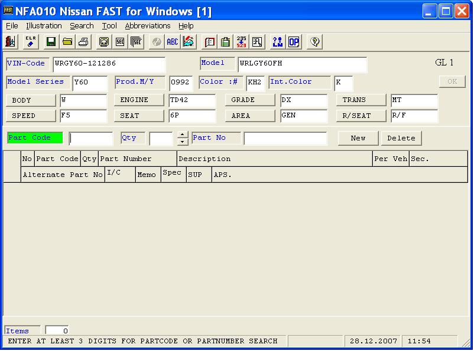This screenshot has height=351, width=474.
Task: Click the green Part Code label
Action: click(x=35, y=137)
